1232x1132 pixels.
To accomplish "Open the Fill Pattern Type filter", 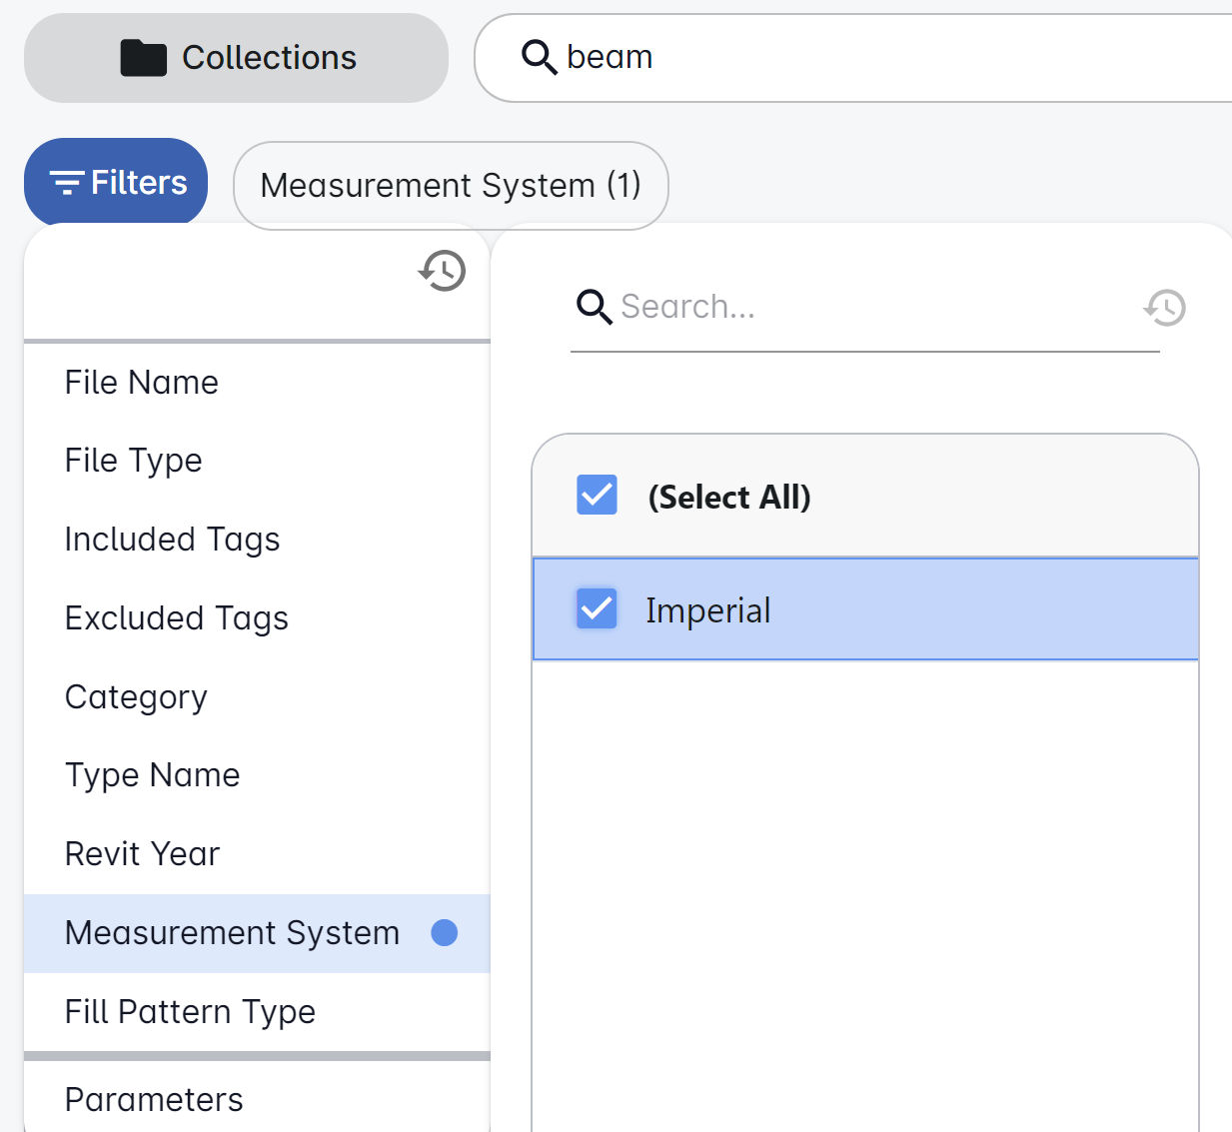I will pyautogui.click(x=190, y=1012).
